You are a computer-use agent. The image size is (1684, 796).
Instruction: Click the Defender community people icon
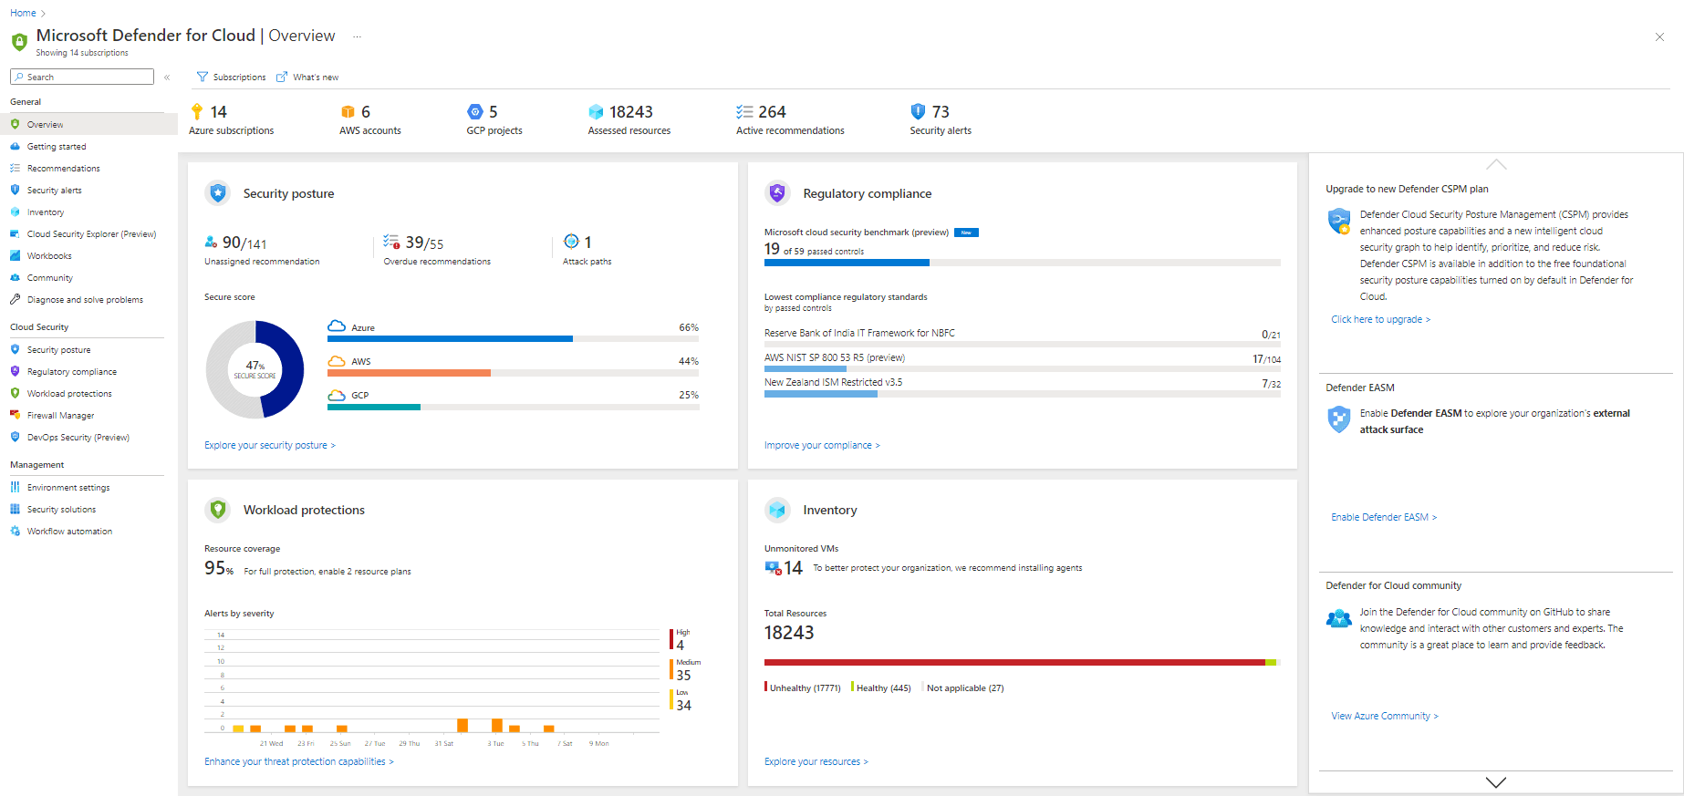[1338, 618]
